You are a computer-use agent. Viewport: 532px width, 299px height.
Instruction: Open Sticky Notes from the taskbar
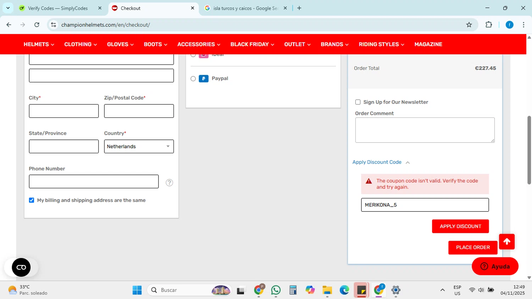pyautogui.click(x=361, y=290)
